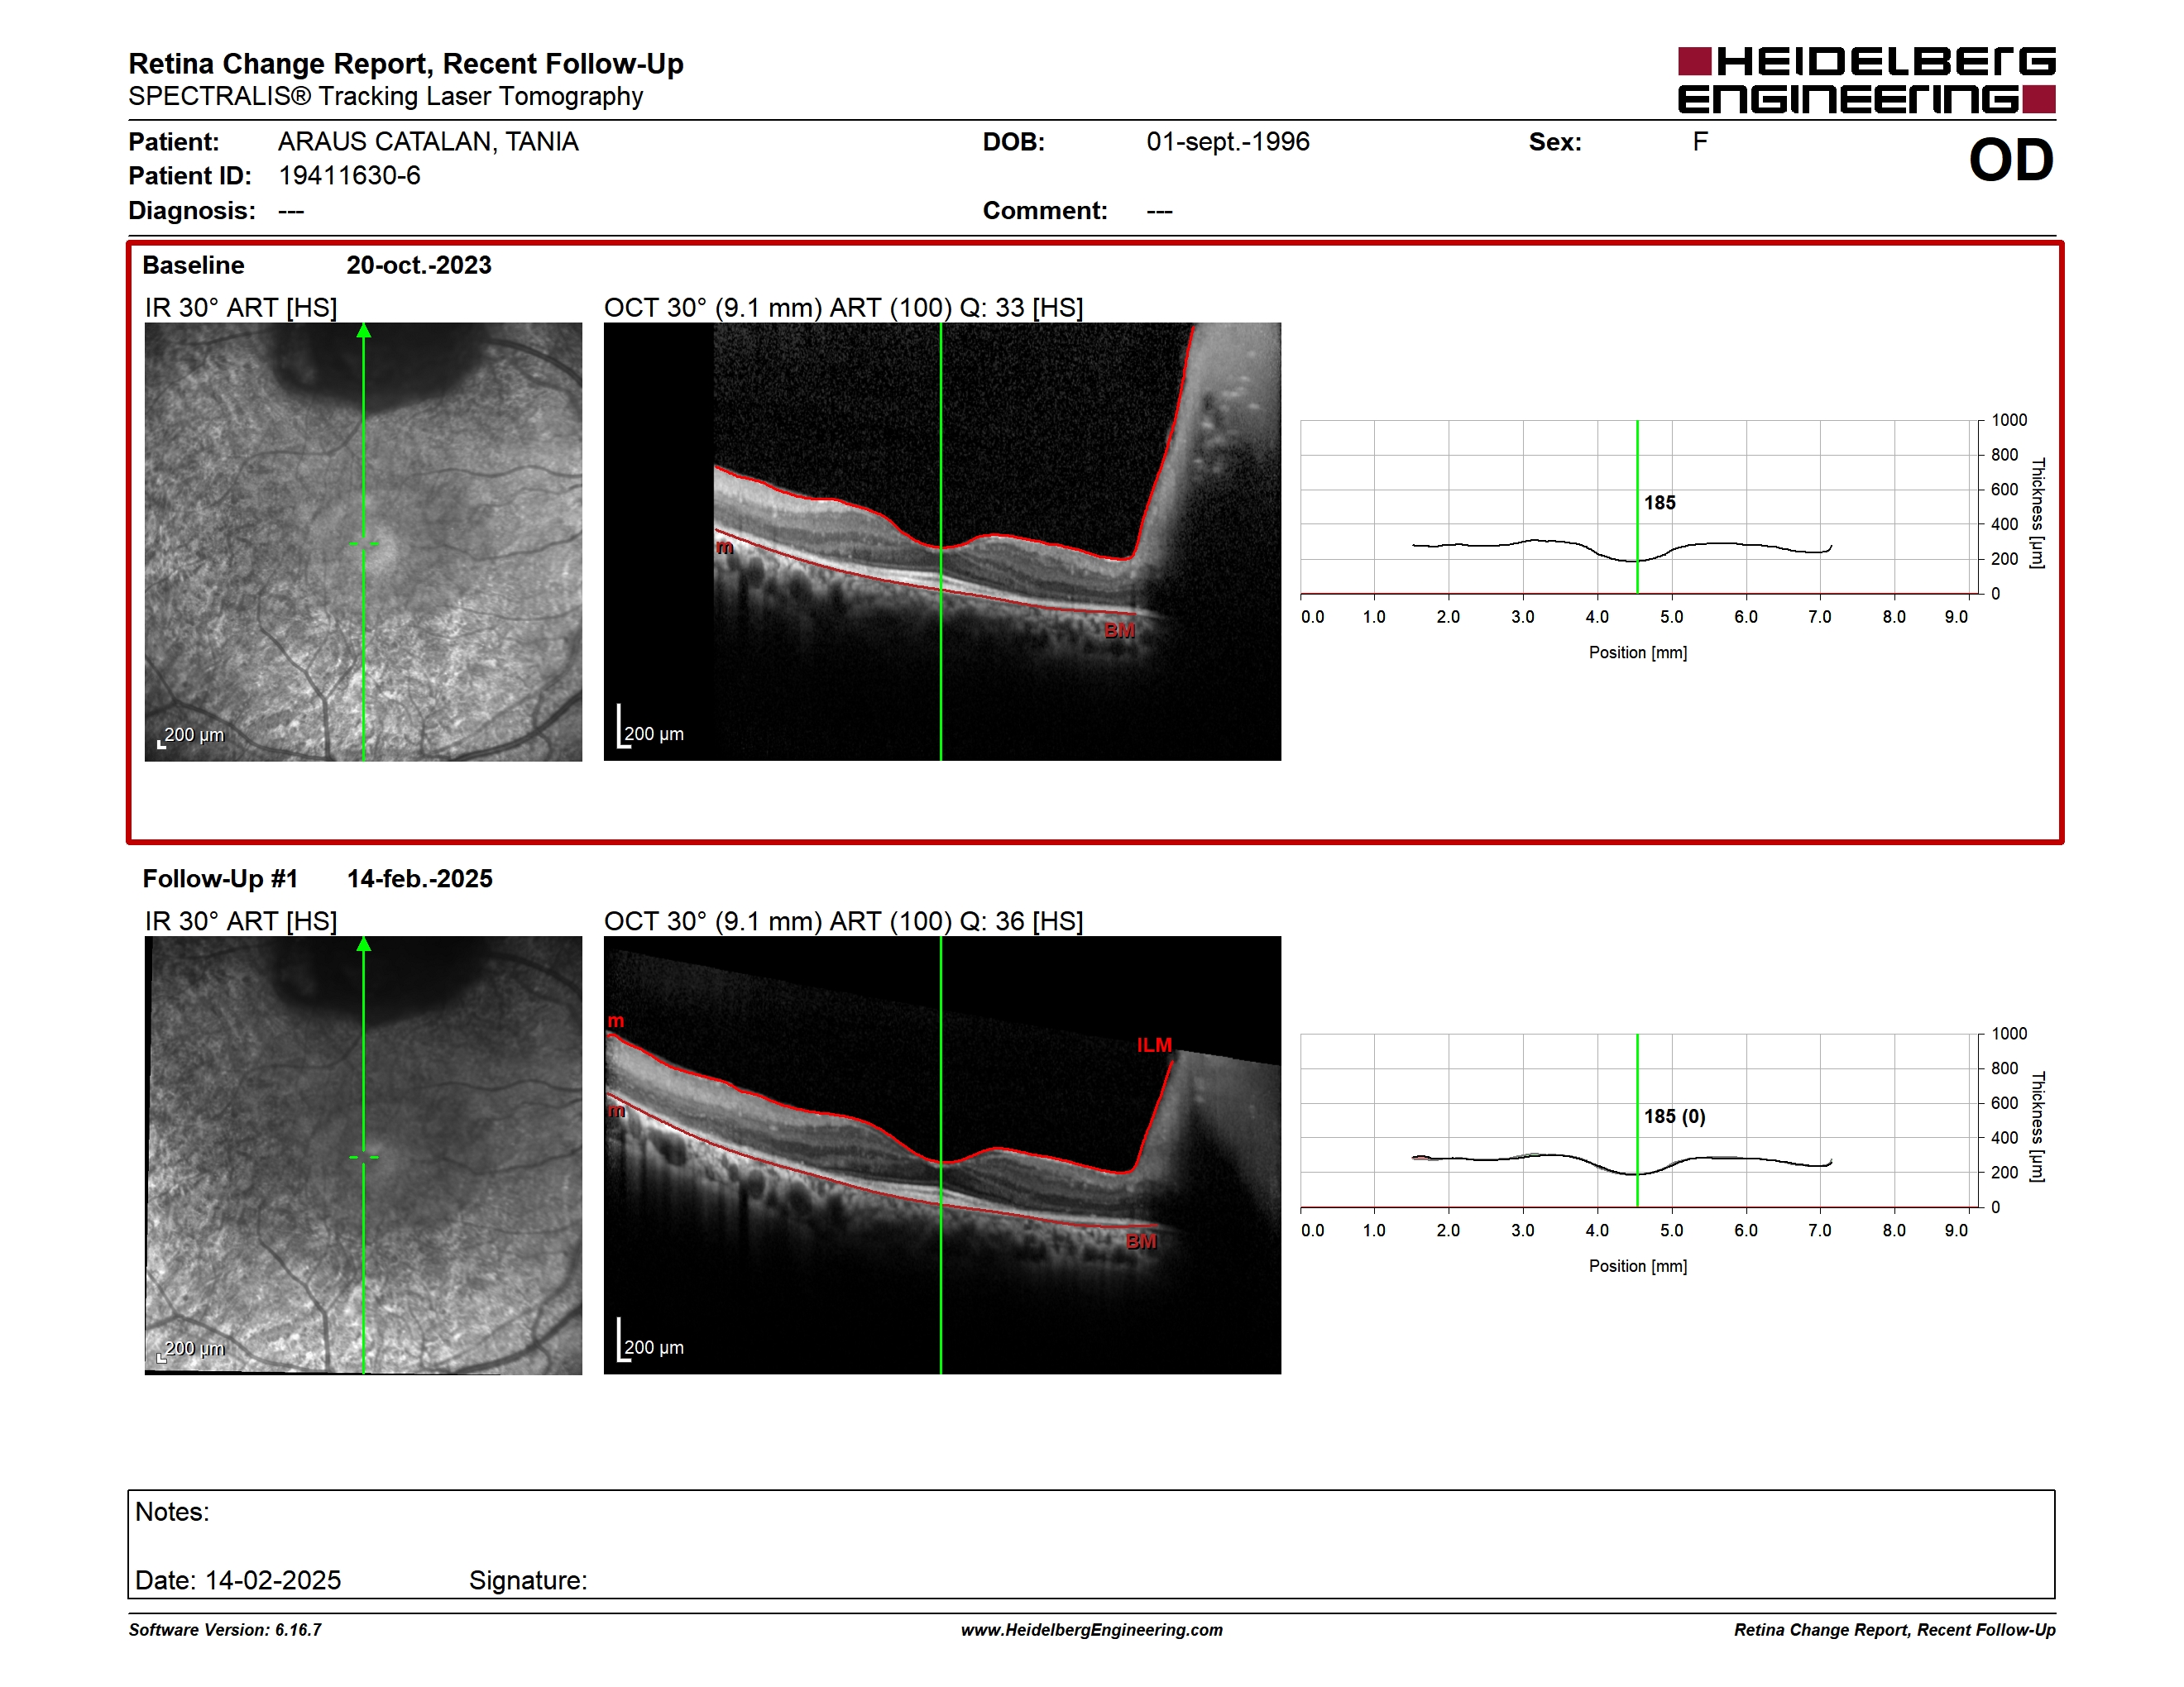Click the Date: 14-02-2025 entry

click(x=238, y=1580)
